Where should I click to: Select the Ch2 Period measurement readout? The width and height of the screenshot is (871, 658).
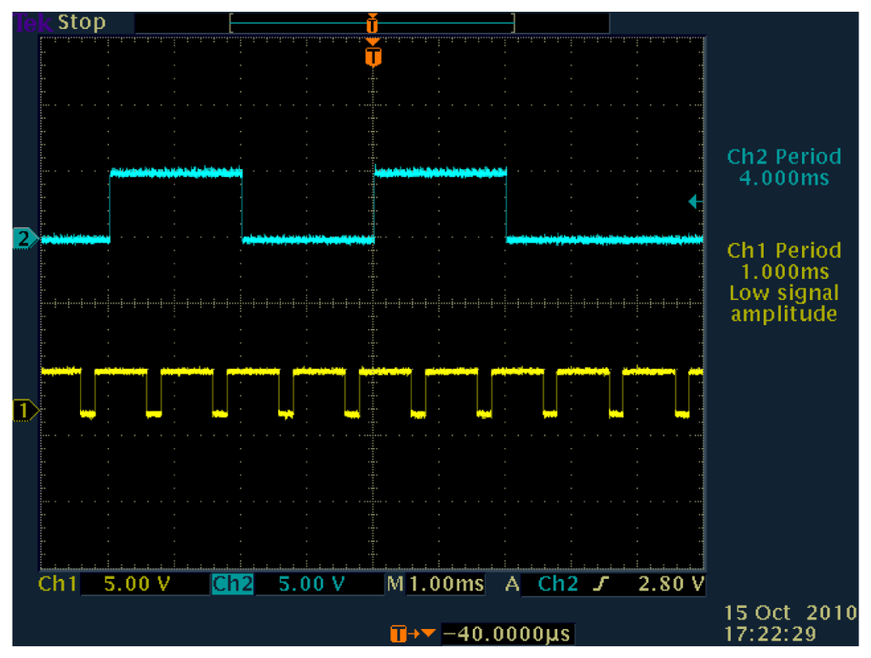coord(783,167)
